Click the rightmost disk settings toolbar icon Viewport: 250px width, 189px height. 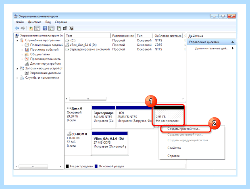pos(71,28)
